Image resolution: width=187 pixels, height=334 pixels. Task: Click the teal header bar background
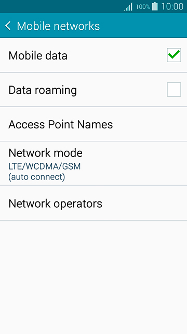click(x=144, y=26)
